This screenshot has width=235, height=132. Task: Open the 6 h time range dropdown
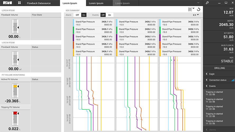tap(196, 15)
